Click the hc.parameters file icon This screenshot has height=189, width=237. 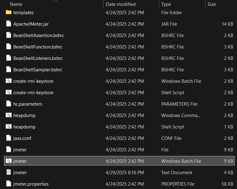tap(9, 104)
